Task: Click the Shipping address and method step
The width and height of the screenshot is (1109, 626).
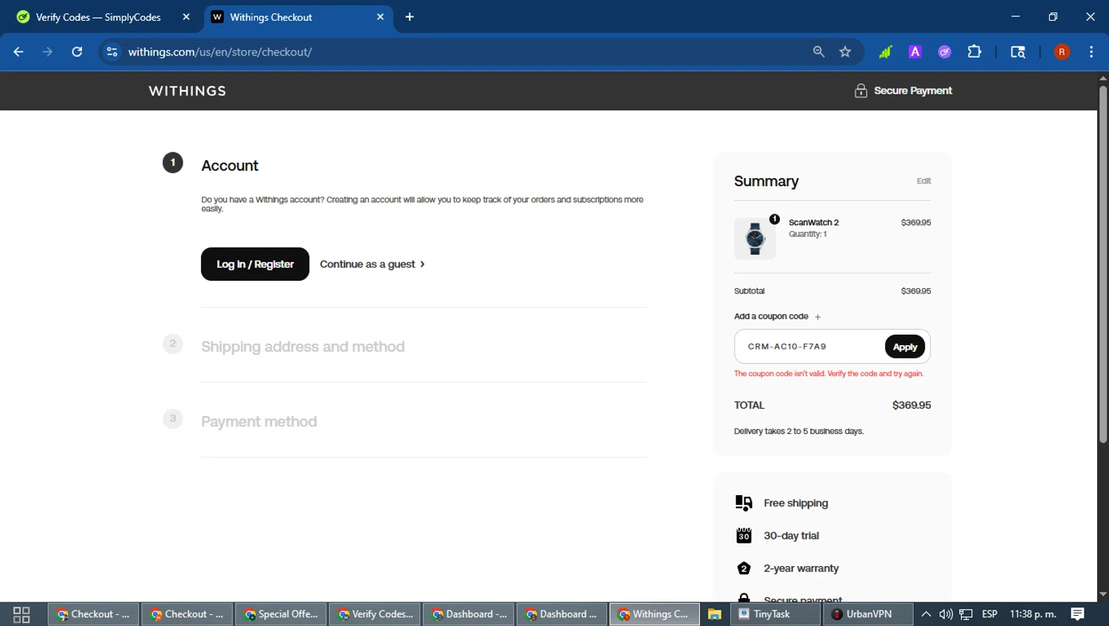Action: click(x=302, y=347)
